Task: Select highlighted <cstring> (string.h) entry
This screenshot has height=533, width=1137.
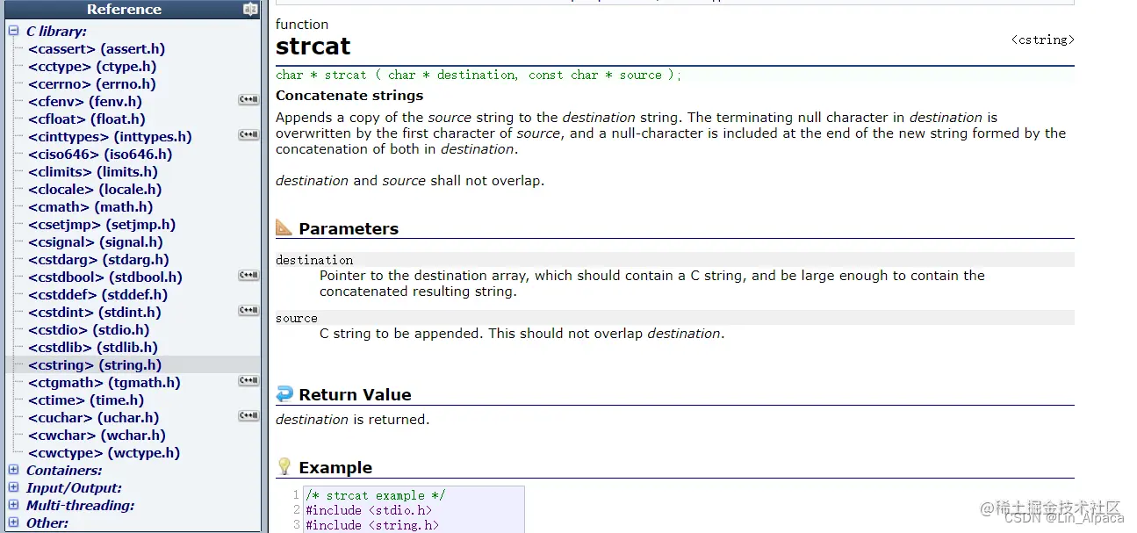Action: click(x=95, y=365)
